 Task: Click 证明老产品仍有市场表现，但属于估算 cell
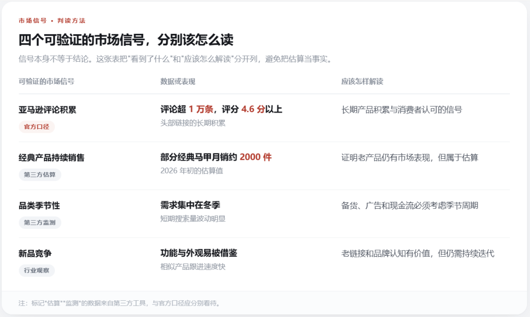(x=410, y=158)
